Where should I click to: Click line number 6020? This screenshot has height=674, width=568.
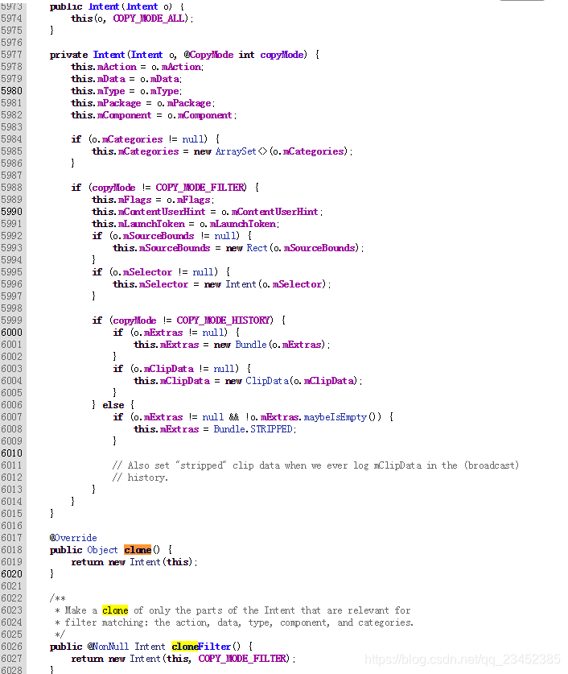(11, 574)
